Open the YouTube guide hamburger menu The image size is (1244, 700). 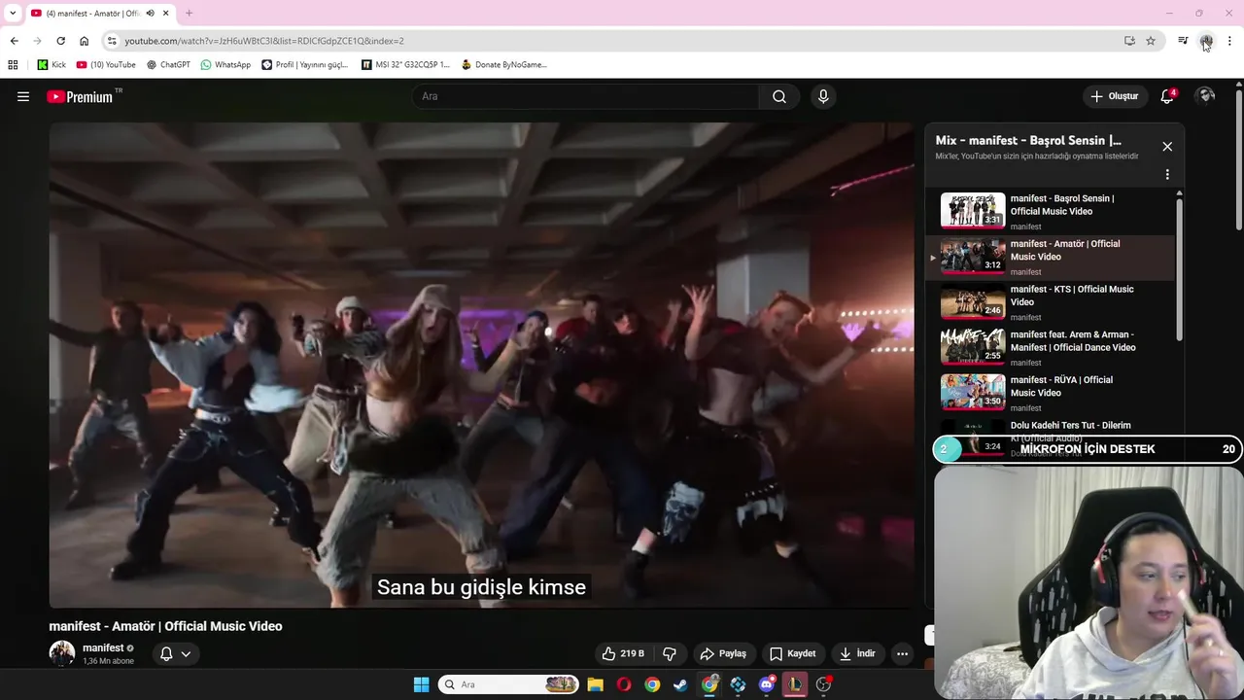(23, 96)
